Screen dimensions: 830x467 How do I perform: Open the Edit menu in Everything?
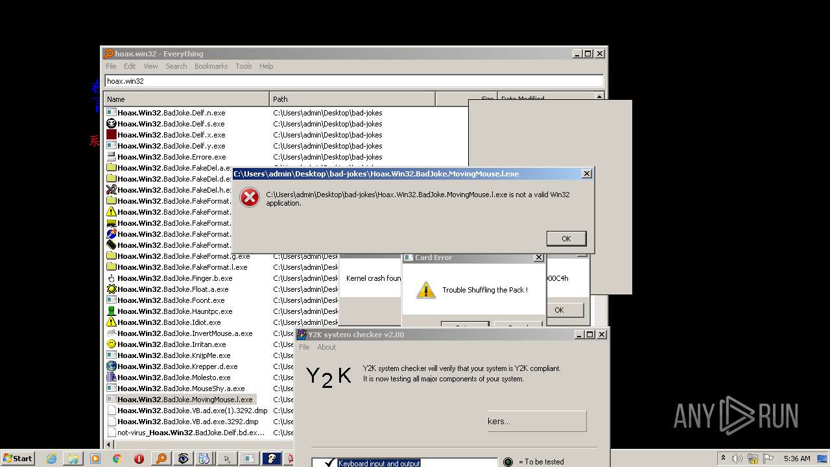click(130, 66)
